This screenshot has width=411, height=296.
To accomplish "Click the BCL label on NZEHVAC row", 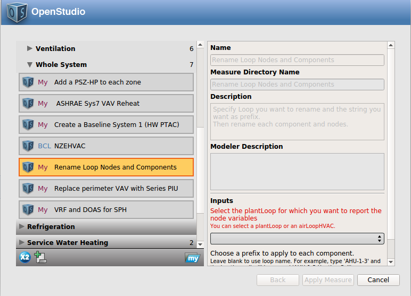I will (44, 146).
